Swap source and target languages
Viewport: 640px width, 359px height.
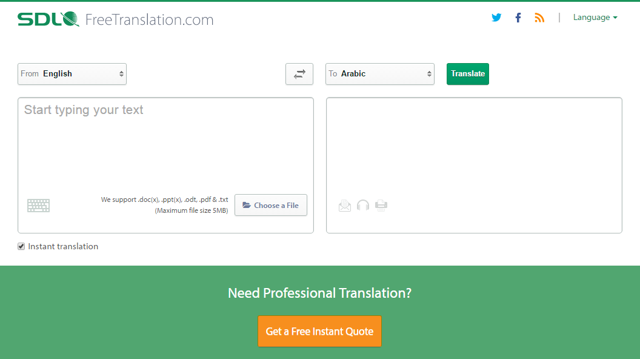299,74
